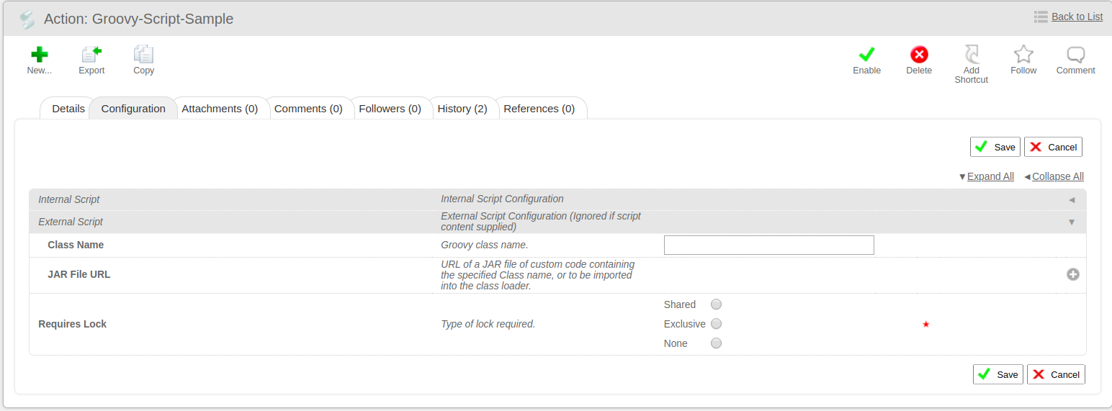
Task: Click Expand All sections link
Action: click(990, 176)
